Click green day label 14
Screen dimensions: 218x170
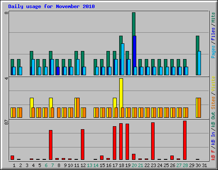pos(96,165)
